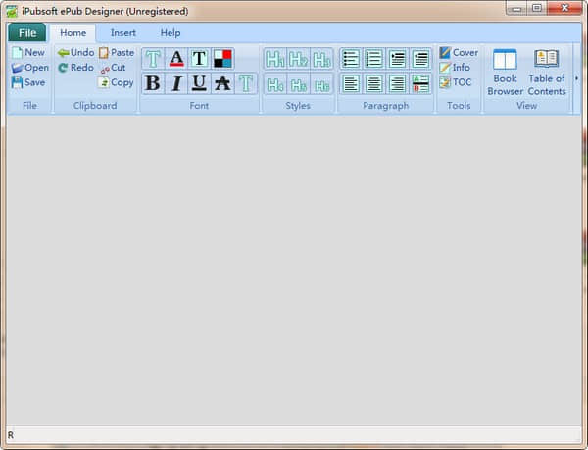
Task: Apply Heading 2 style
Action: pos(299,59)
